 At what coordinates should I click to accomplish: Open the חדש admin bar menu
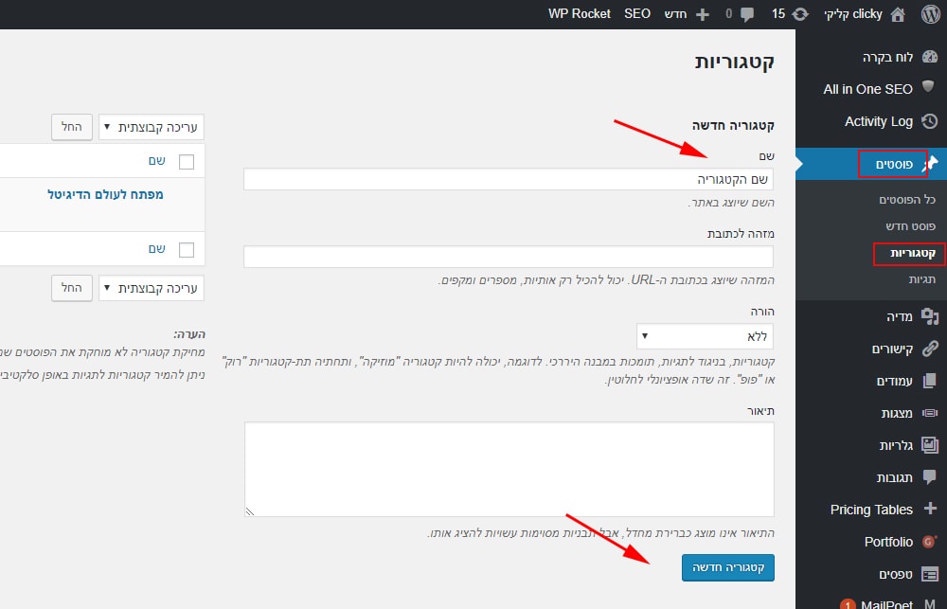tap(676, 14)
